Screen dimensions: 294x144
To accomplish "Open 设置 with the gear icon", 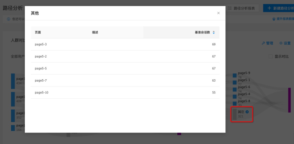I will pyautogui.click(x=285, y=43).
